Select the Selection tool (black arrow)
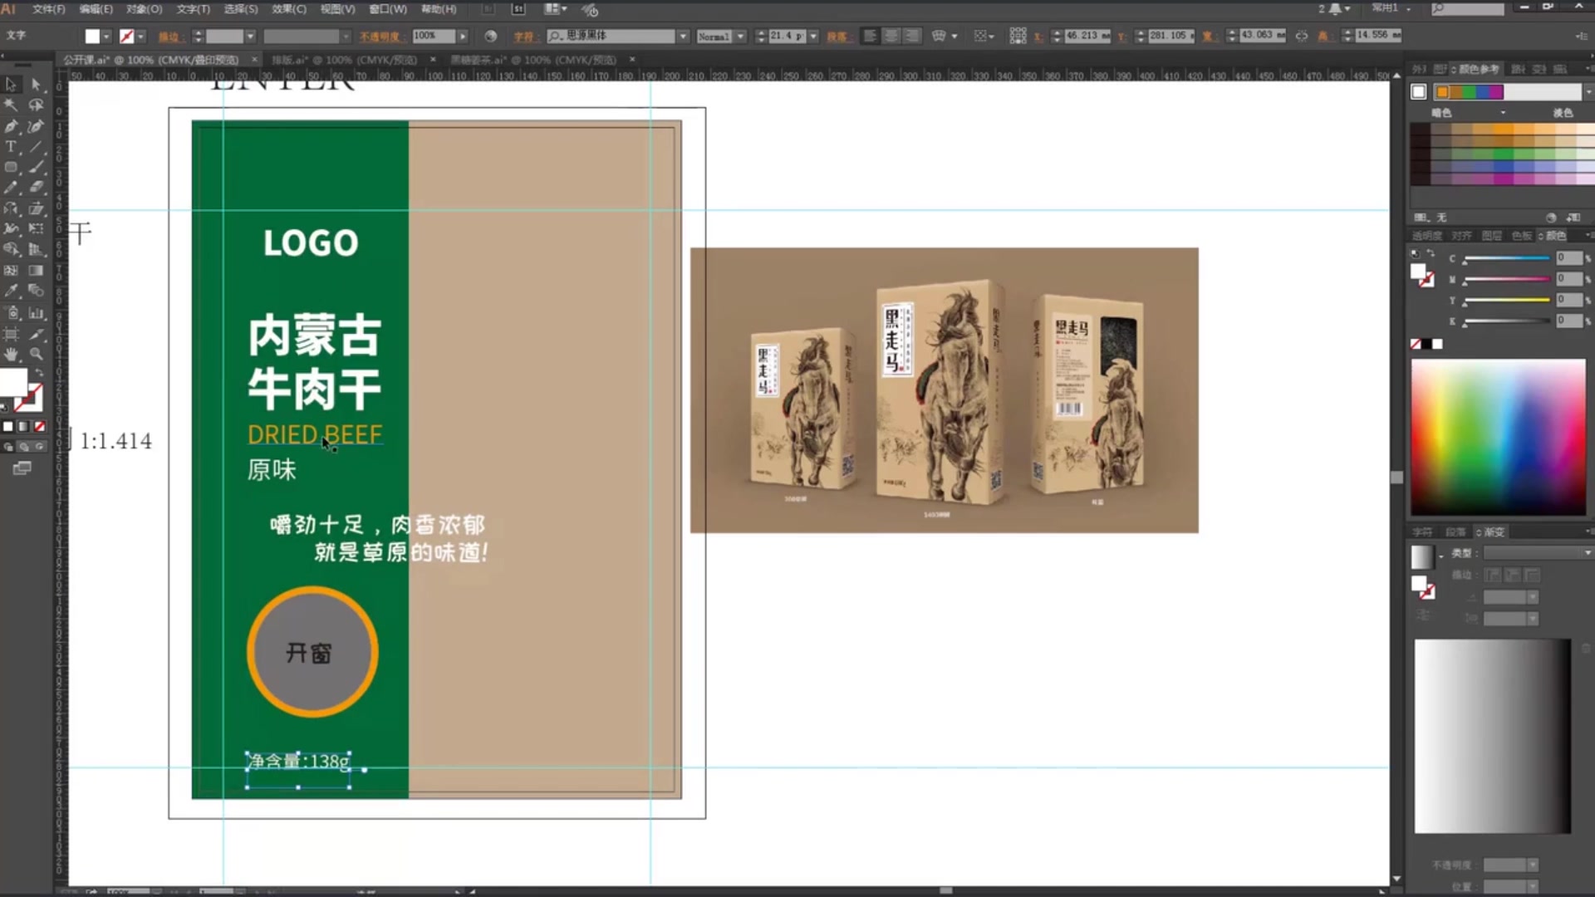 pos(11,84)
